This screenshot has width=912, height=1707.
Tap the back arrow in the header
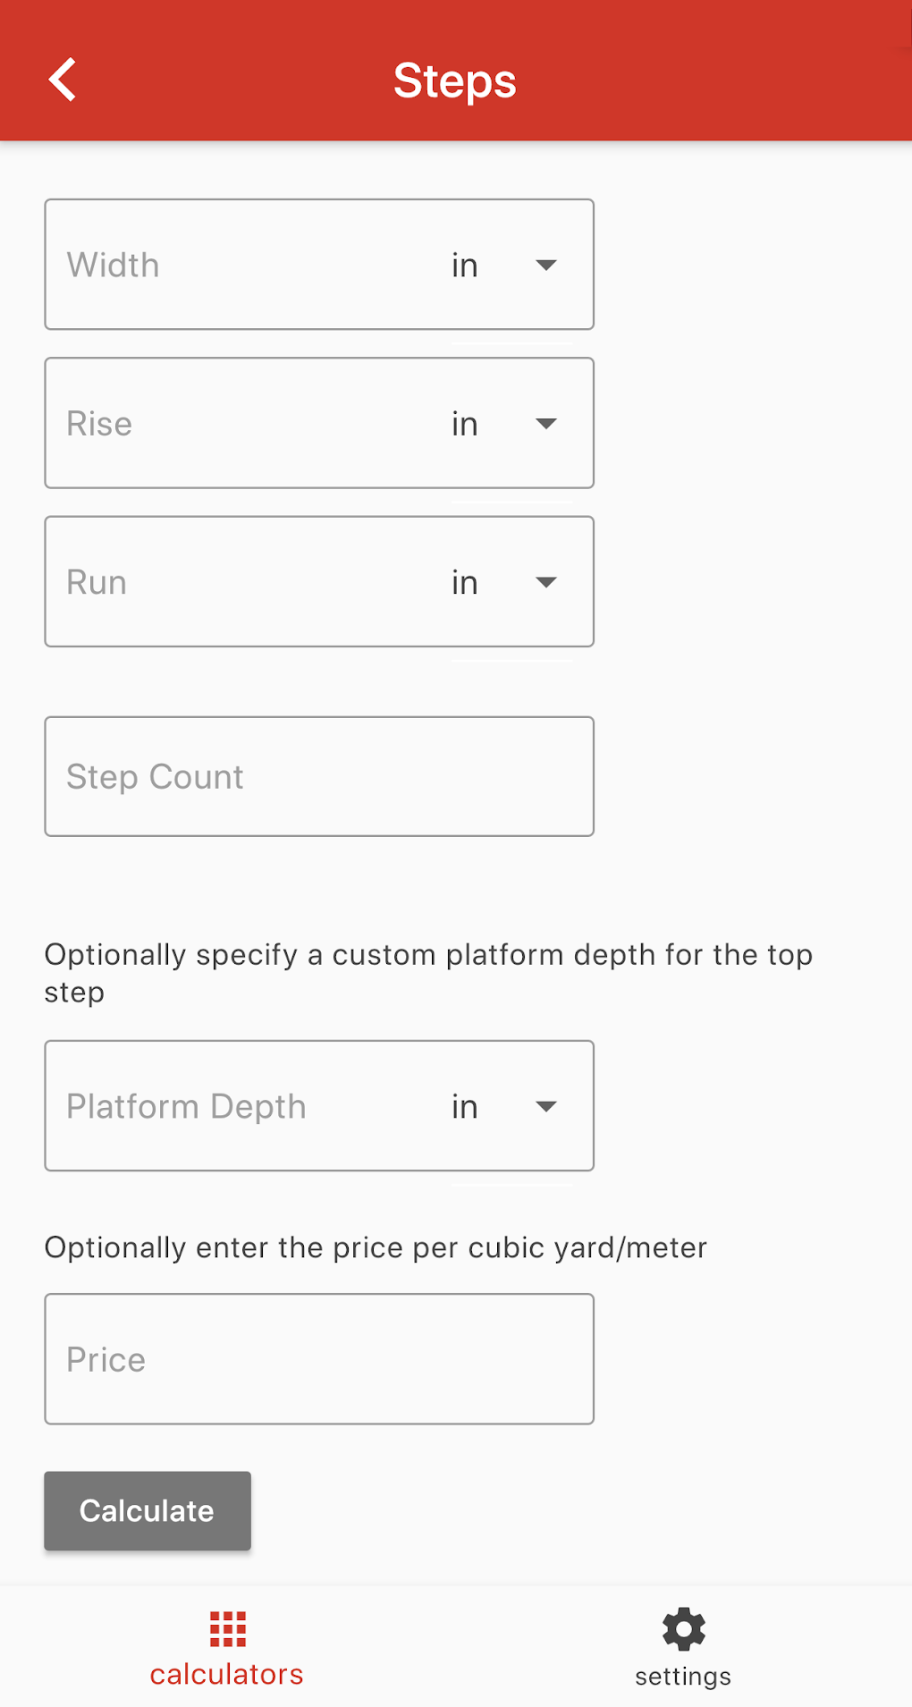coord(62,79)
